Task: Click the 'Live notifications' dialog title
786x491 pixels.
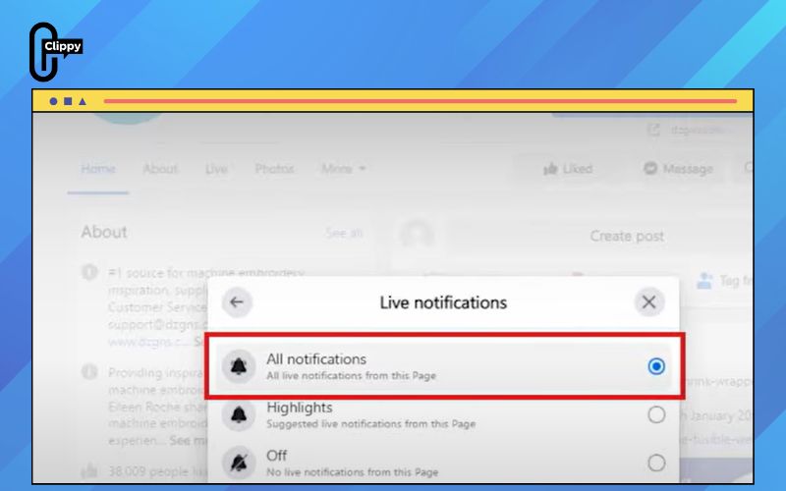Action: [x=443, y=302]
